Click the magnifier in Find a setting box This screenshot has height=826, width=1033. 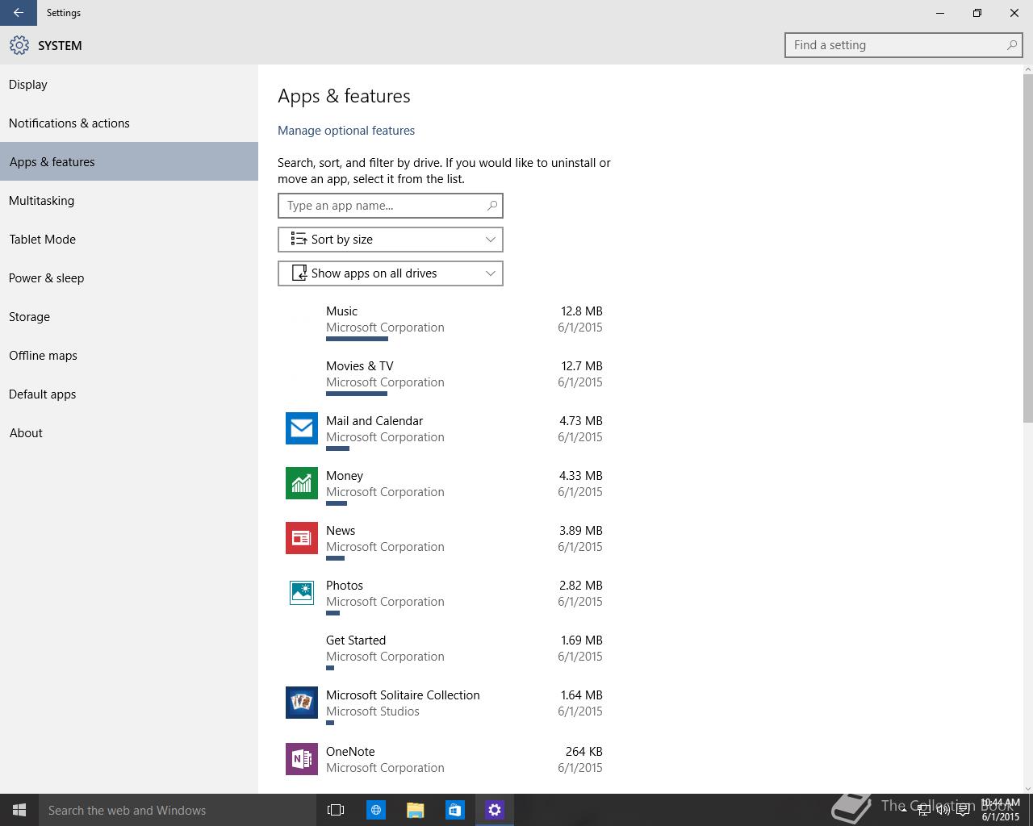coord(1011,45)
